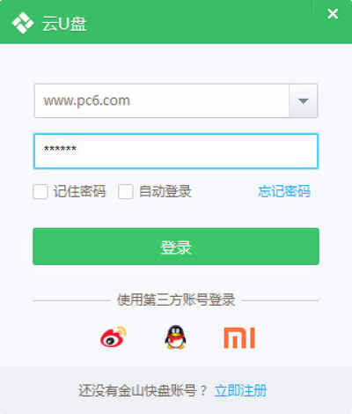Tick the 记住密码 checkbox
Screen dimensions: 352x414
(40, 191)
